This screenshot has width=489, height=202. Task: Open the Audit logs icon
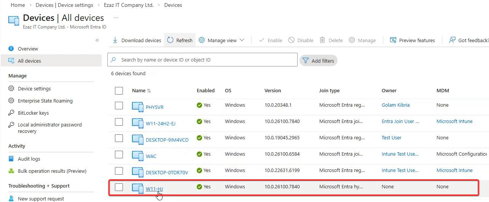[x=11, y=159]
